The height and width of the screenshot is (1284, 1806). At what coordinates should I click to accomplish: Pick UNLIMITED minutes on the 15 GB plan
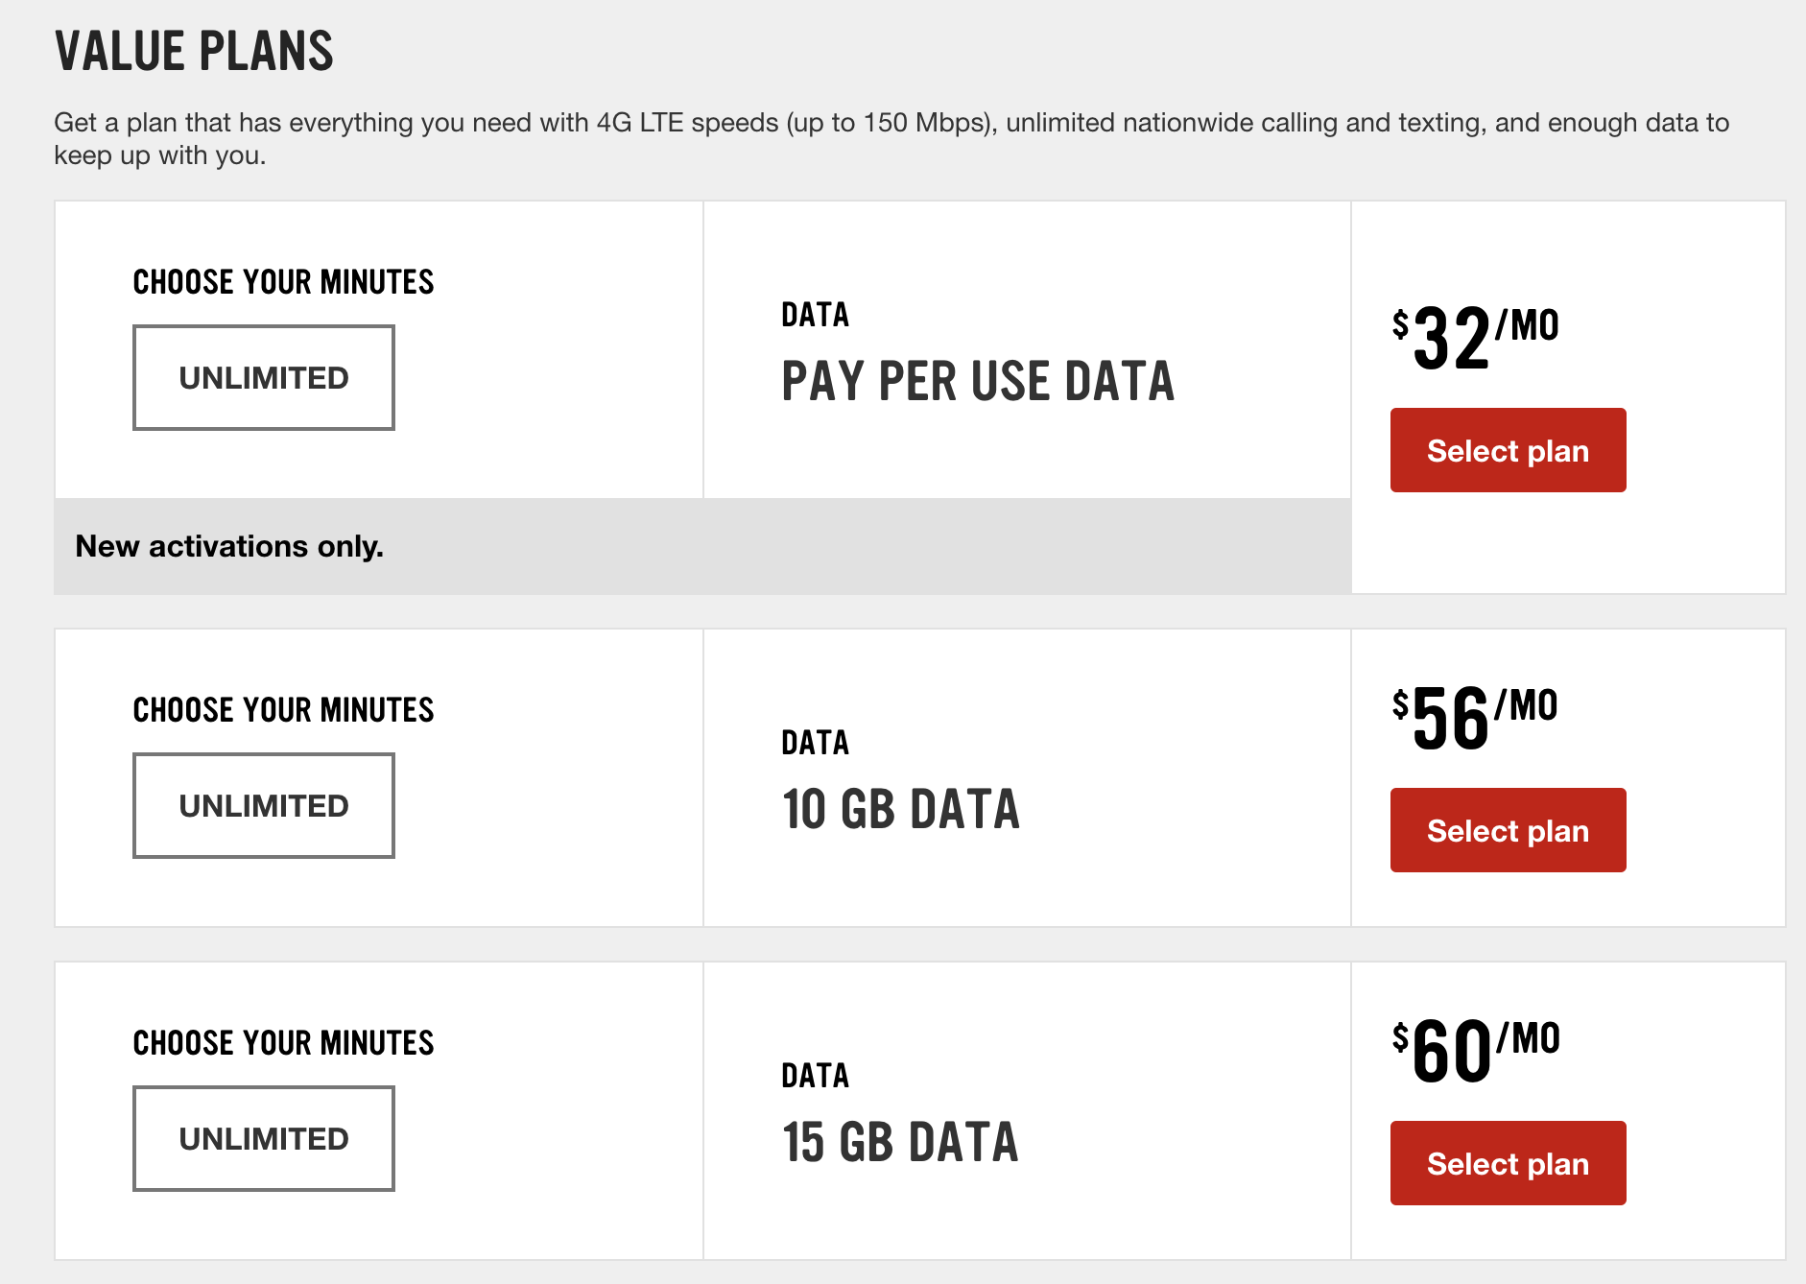click(x=263, y=1139)
